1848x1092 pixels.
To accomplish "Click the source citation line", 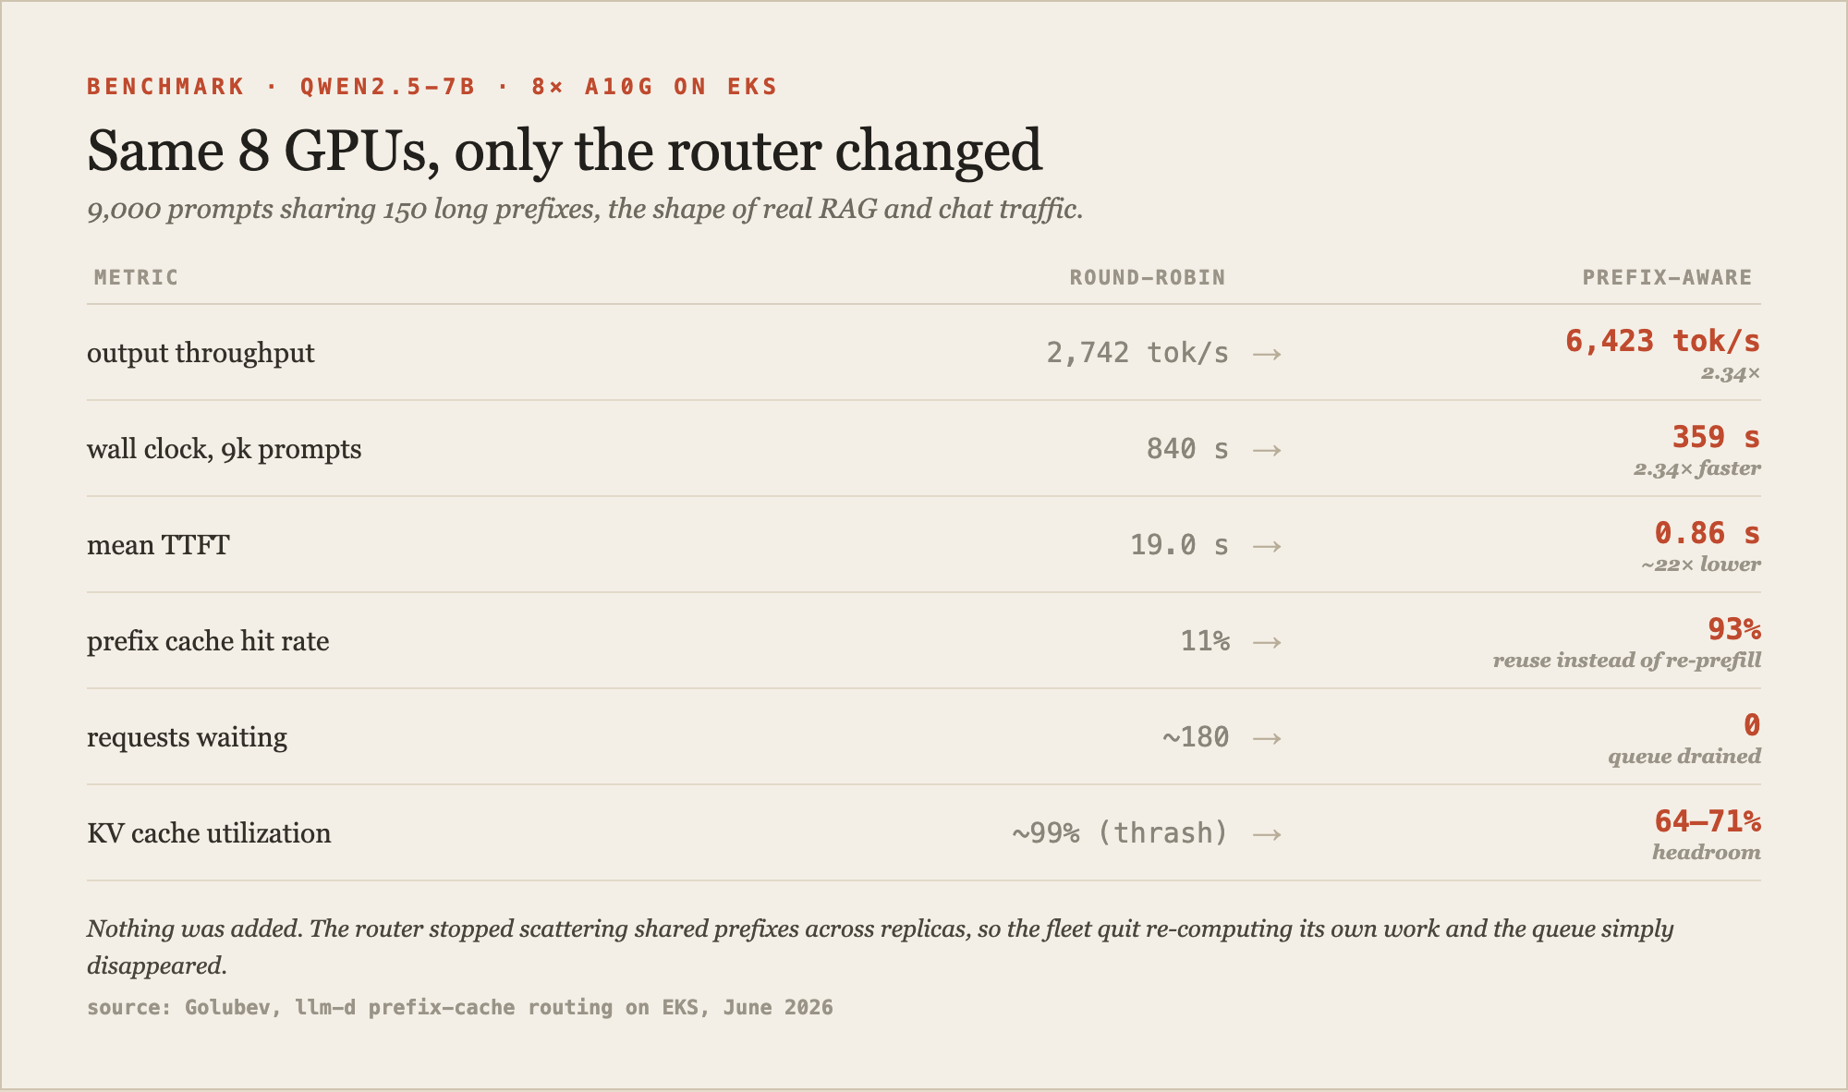I will click(x=460, y=1007).
